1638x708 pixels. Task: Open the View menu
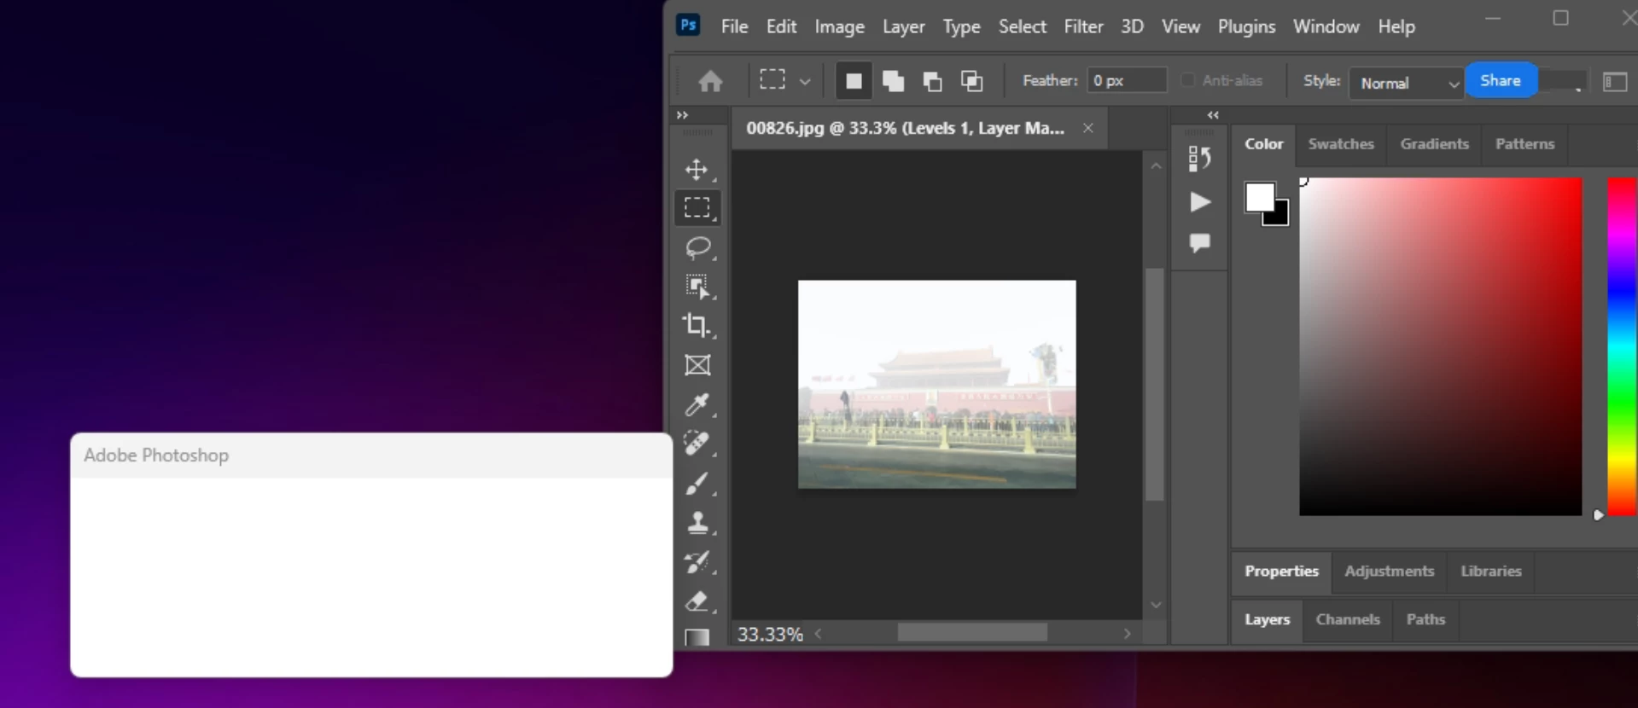tap(1180, 26)
